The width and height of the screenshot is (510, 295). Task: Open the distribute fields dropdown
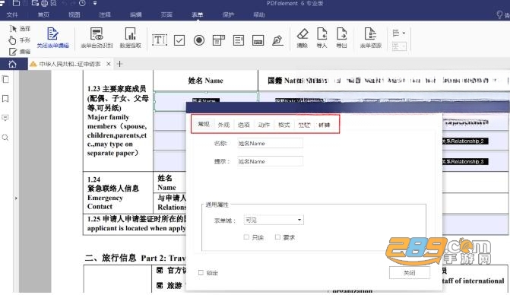[399, 46]
